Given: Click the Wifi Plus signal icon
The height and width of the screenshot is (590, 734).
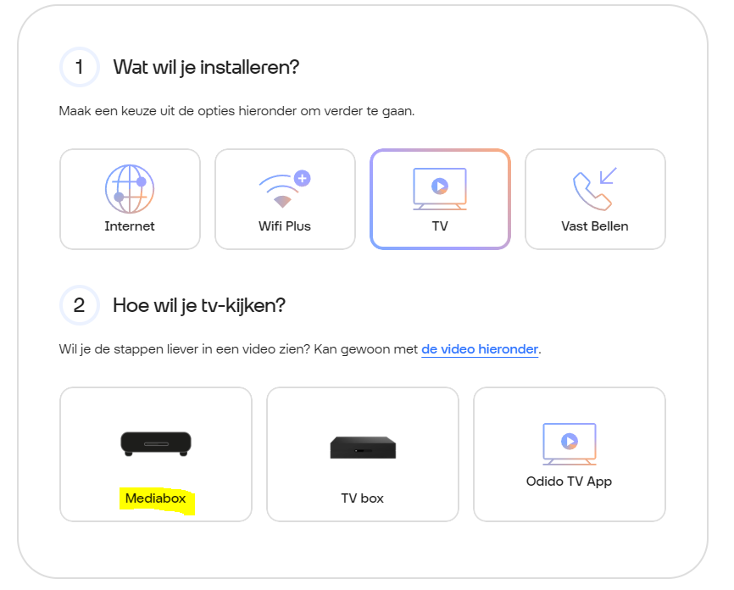Looking at the screenshot, I should pyautogui.click(x=285, y=189).
